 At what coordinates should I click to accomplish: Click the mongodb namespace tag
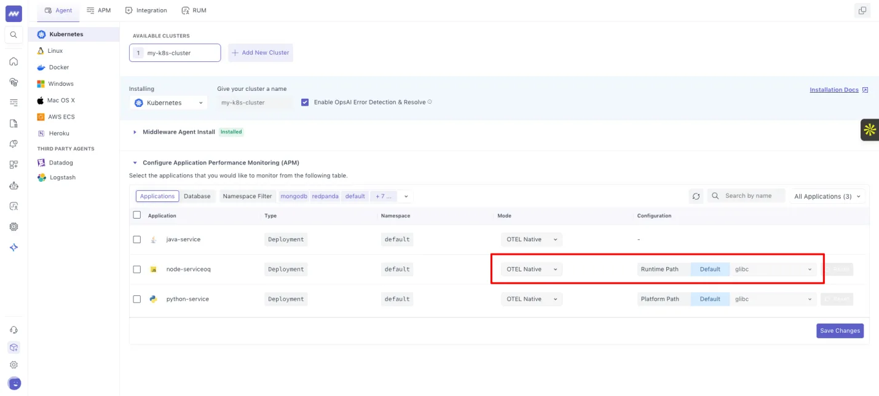tap(294, 196)
